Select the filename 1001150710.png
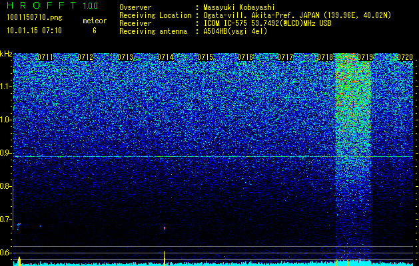The image size is (419, 266). pyautogui.click(x=35, y=18)
